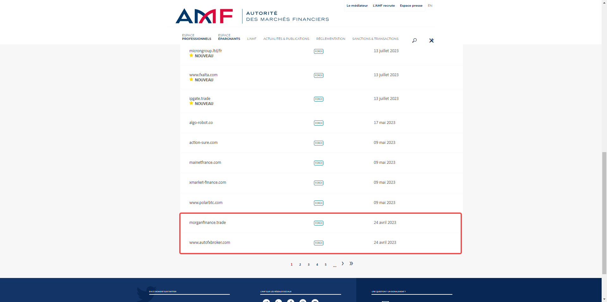Go to page 3 of results

[x=309, y=265]
